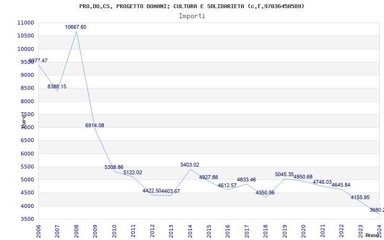
Task: Click the 2006 x-axis year label
Action: 38,231
